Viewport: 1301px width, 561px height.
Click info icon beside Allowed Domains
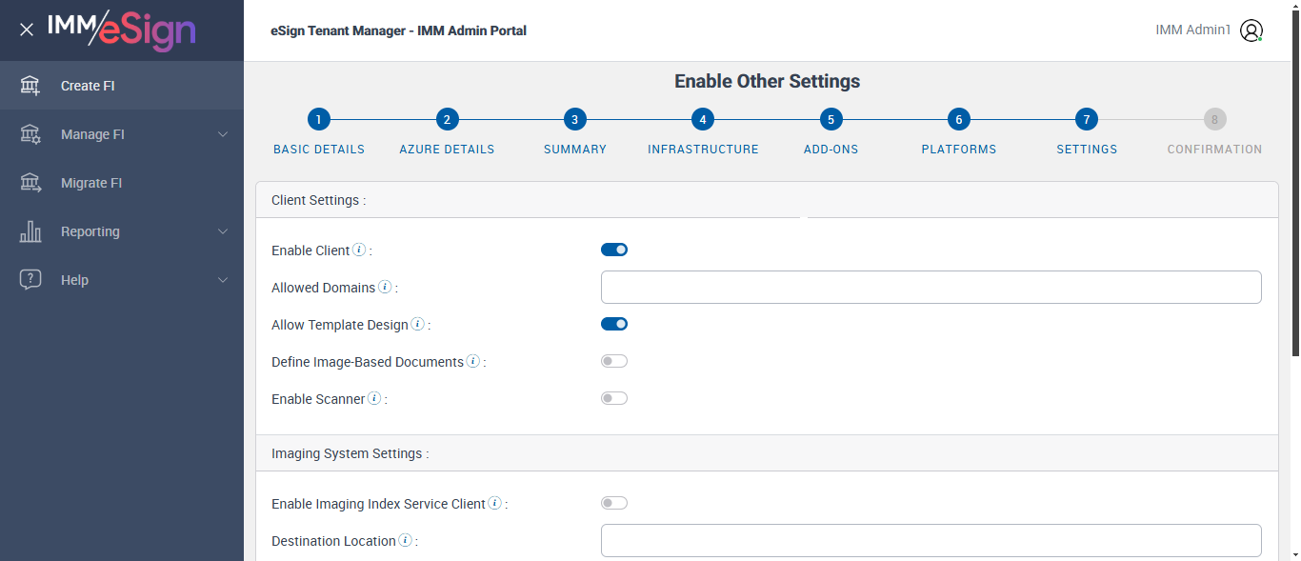[x=385, y=287]
